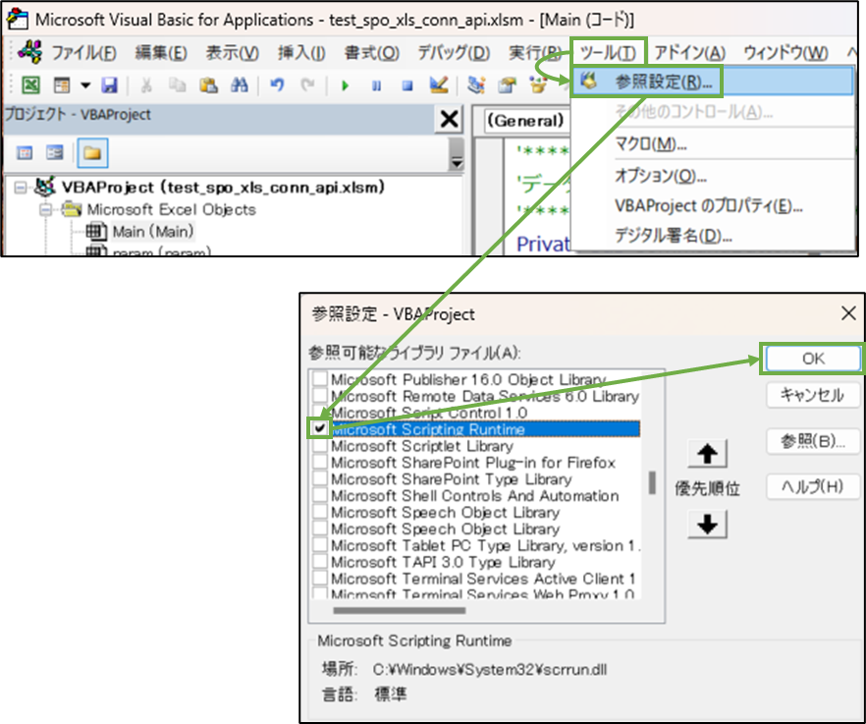This screenshot has width=866, height=724.
Task: Check Microsoft Terminal Services Active Client
Action: point(320,578)
